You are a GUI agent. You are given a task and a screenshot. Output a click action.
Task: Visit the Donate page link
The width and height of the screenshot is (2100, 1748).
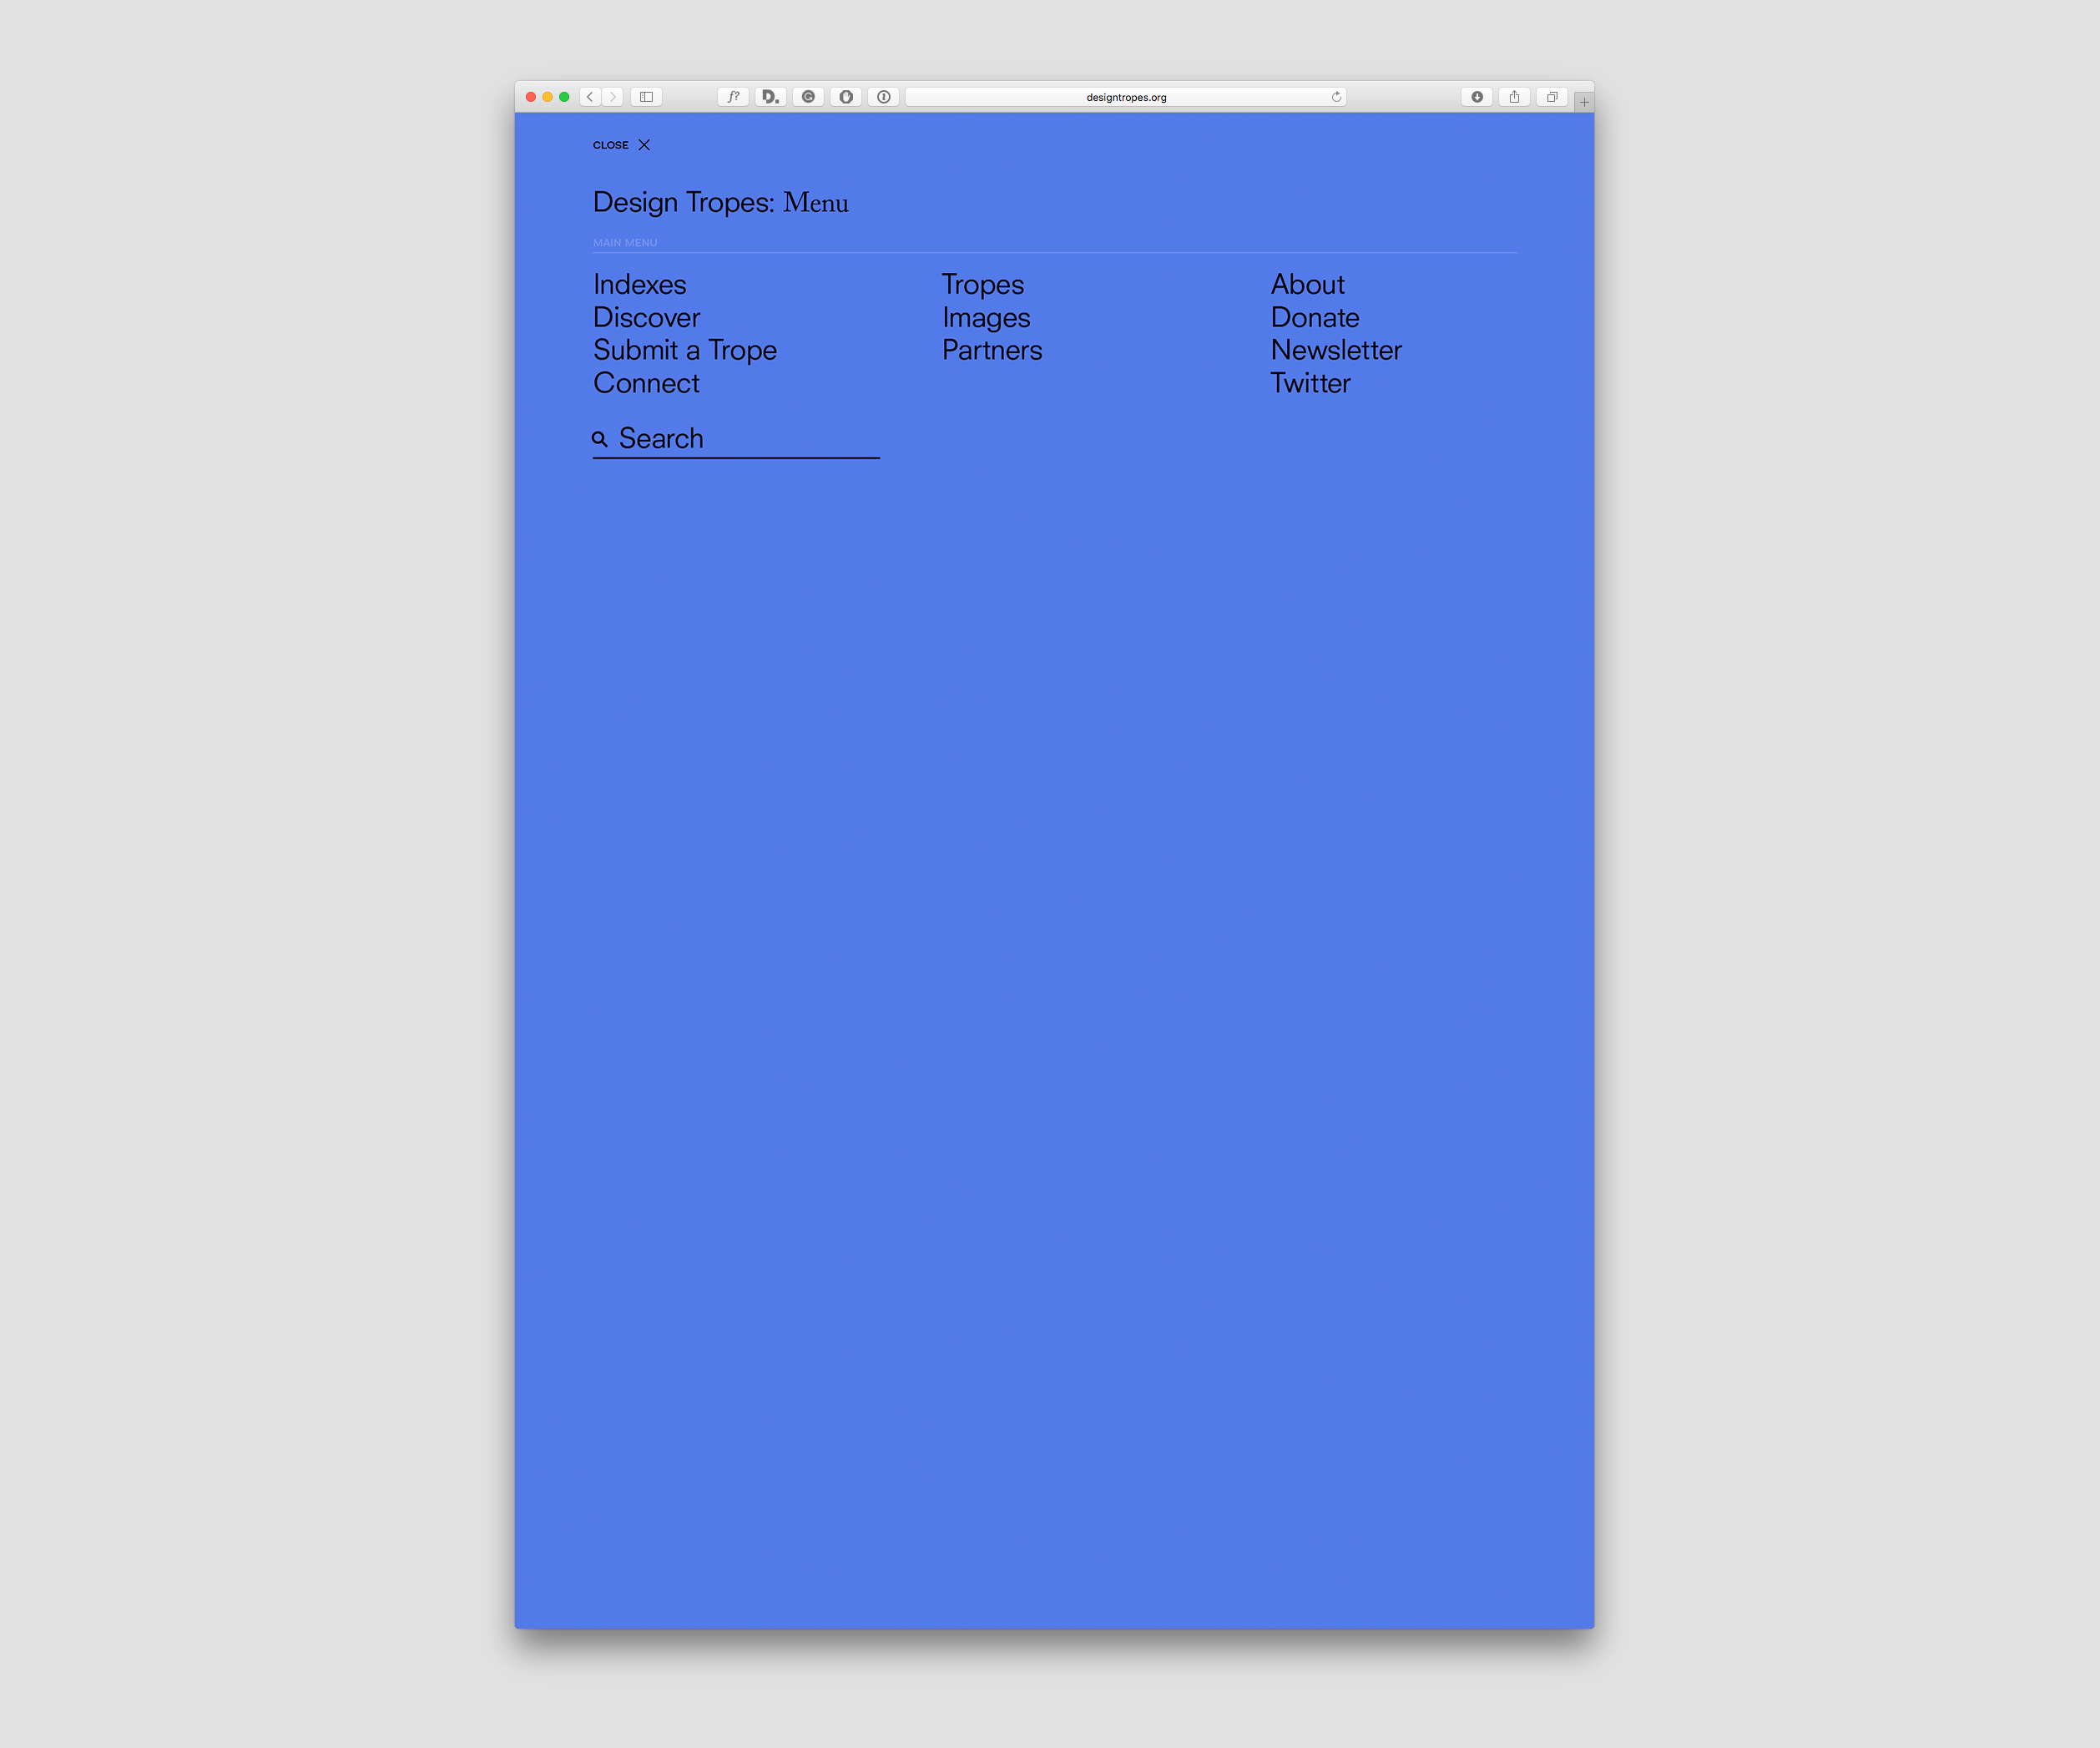tap(1314, 318)
